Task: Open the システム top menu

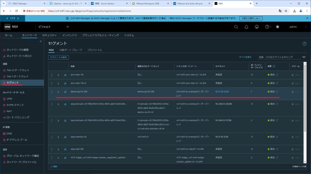Action: point(129,35)
